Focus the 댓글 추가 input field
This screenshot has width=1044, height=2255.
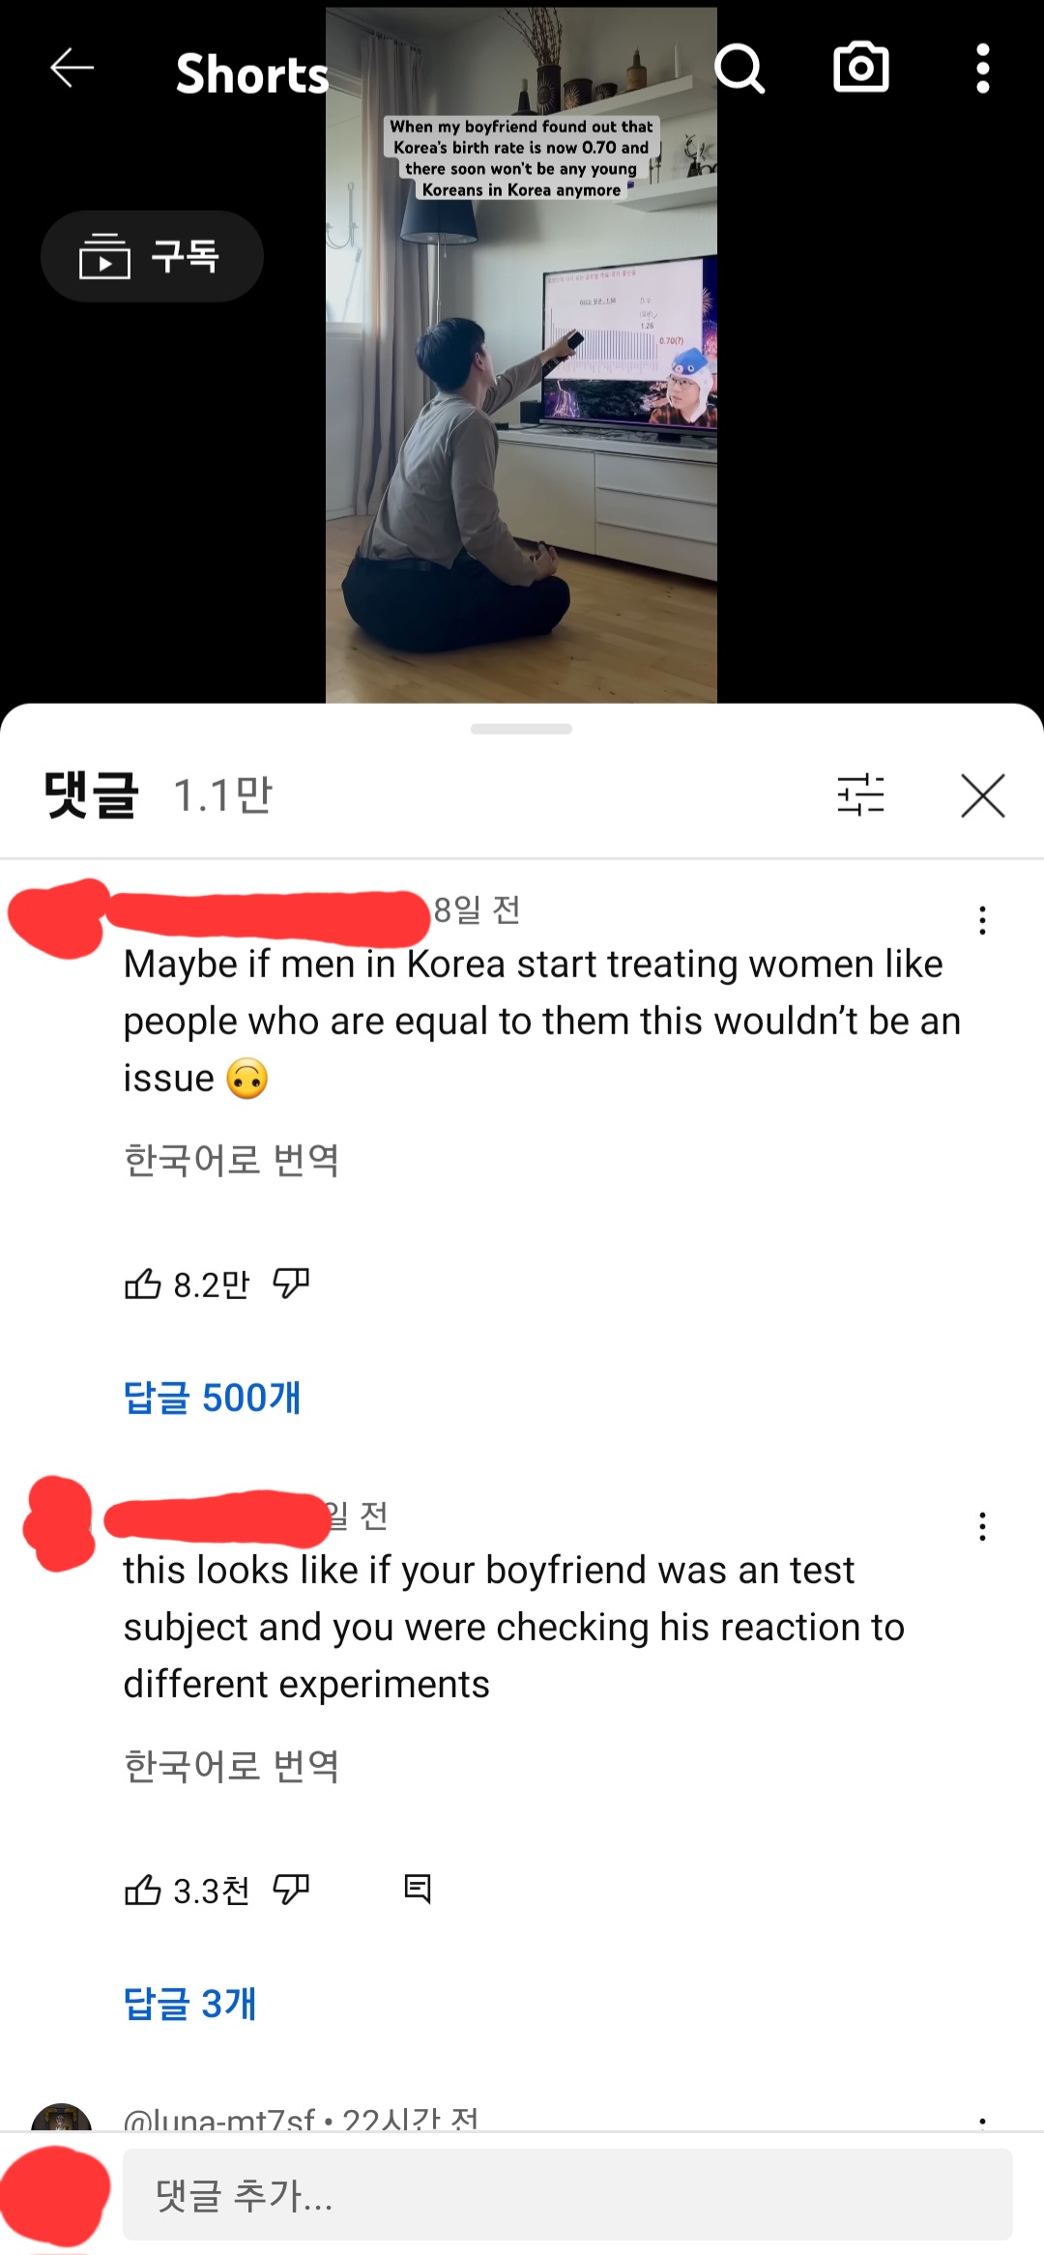(x=567, y=2195)
